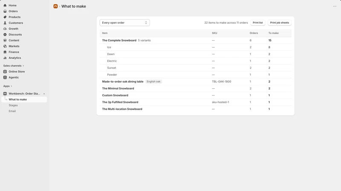The width and height of the screenshot is (341, 191).
Task: Click The Minimal Snowboard row
Action: [x=196, y=89]
